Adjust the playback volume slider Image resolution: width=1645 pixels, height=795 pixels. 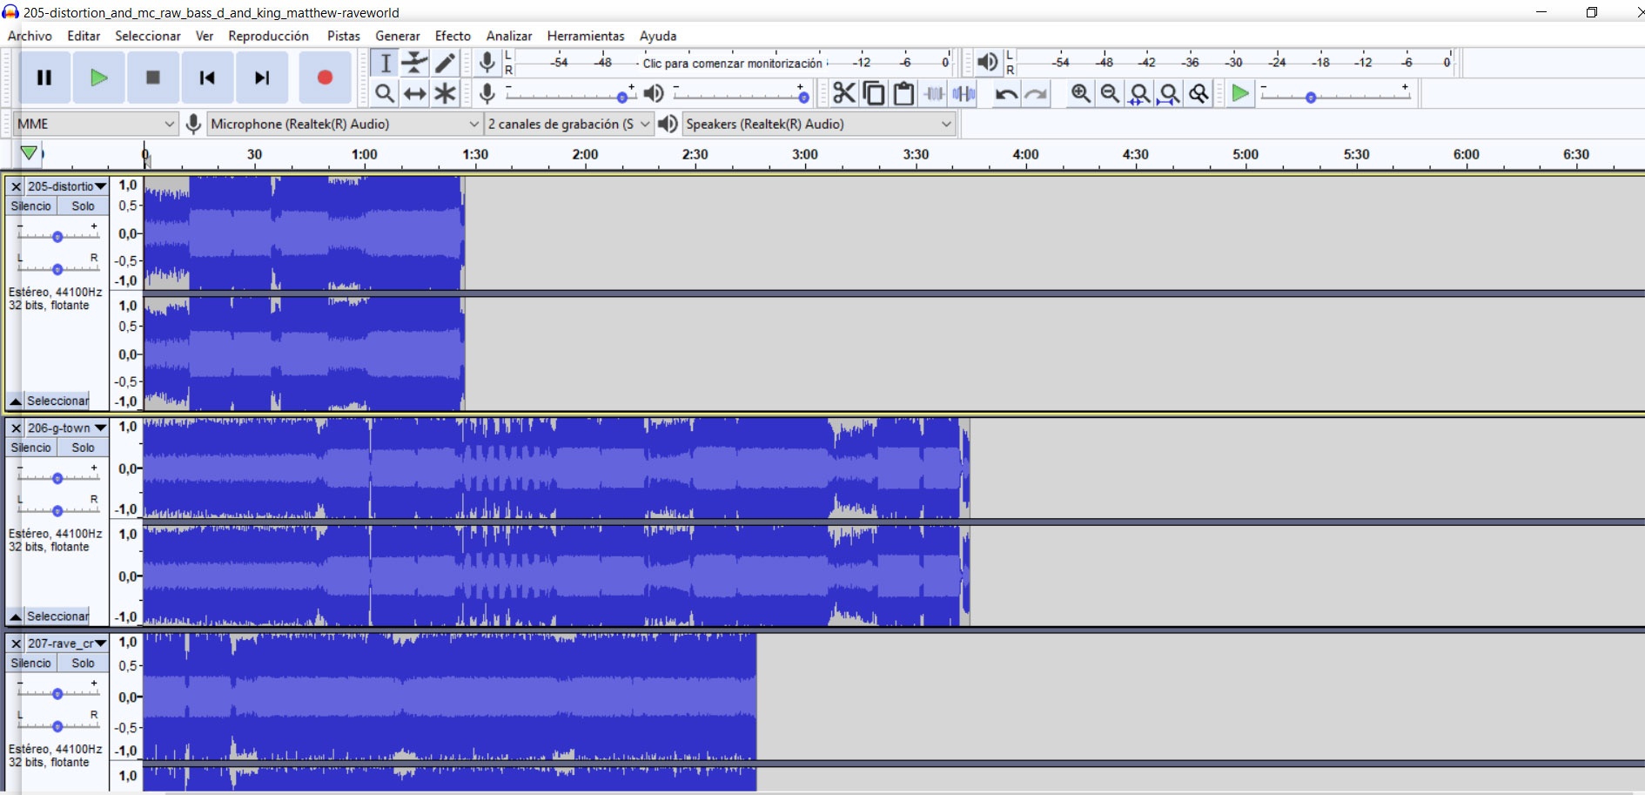tap(742, 93)
